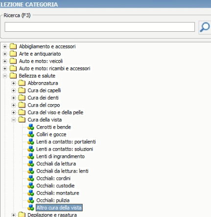Click the Altro cura della vista icon
The image size is (211, 217).
(31, 208)
